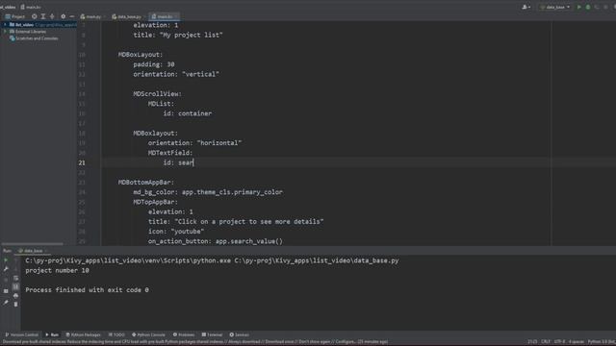Open the Run tool window button
Screen dimensions: 616x346
52,334
